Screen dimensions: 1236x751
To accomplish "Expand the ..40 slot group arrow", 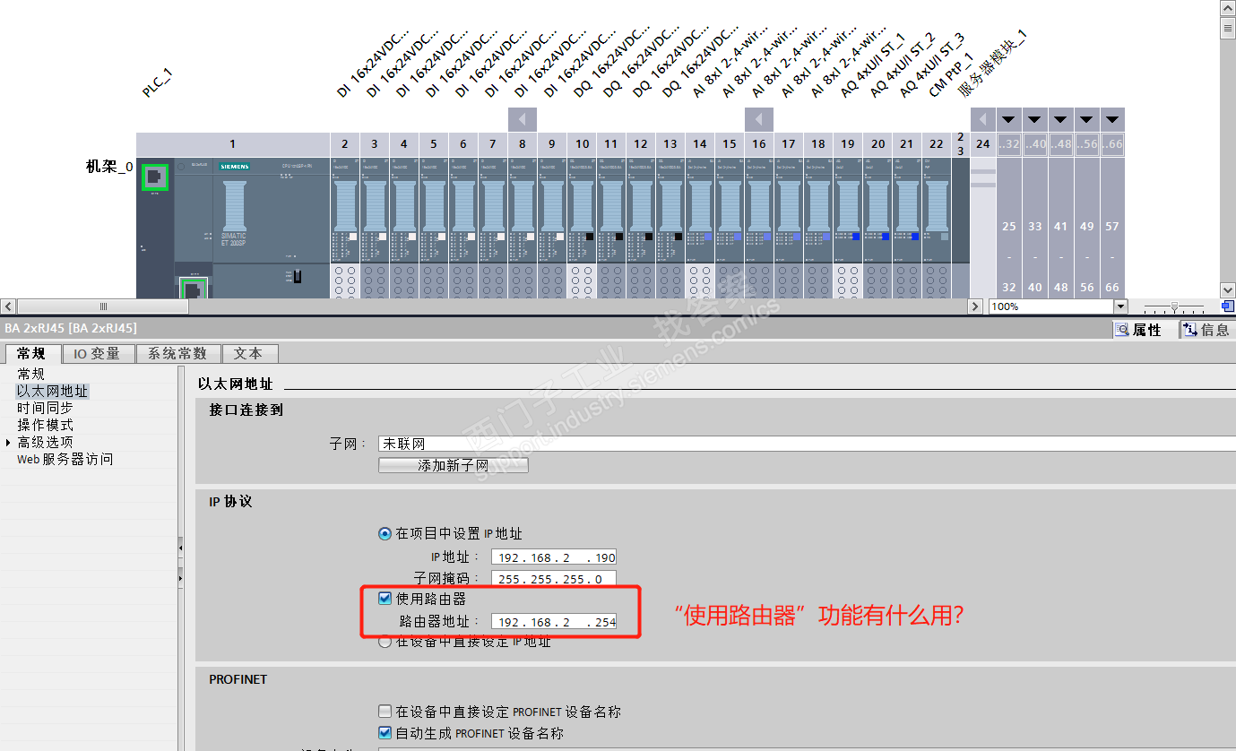I will [x=1035, y=119].
